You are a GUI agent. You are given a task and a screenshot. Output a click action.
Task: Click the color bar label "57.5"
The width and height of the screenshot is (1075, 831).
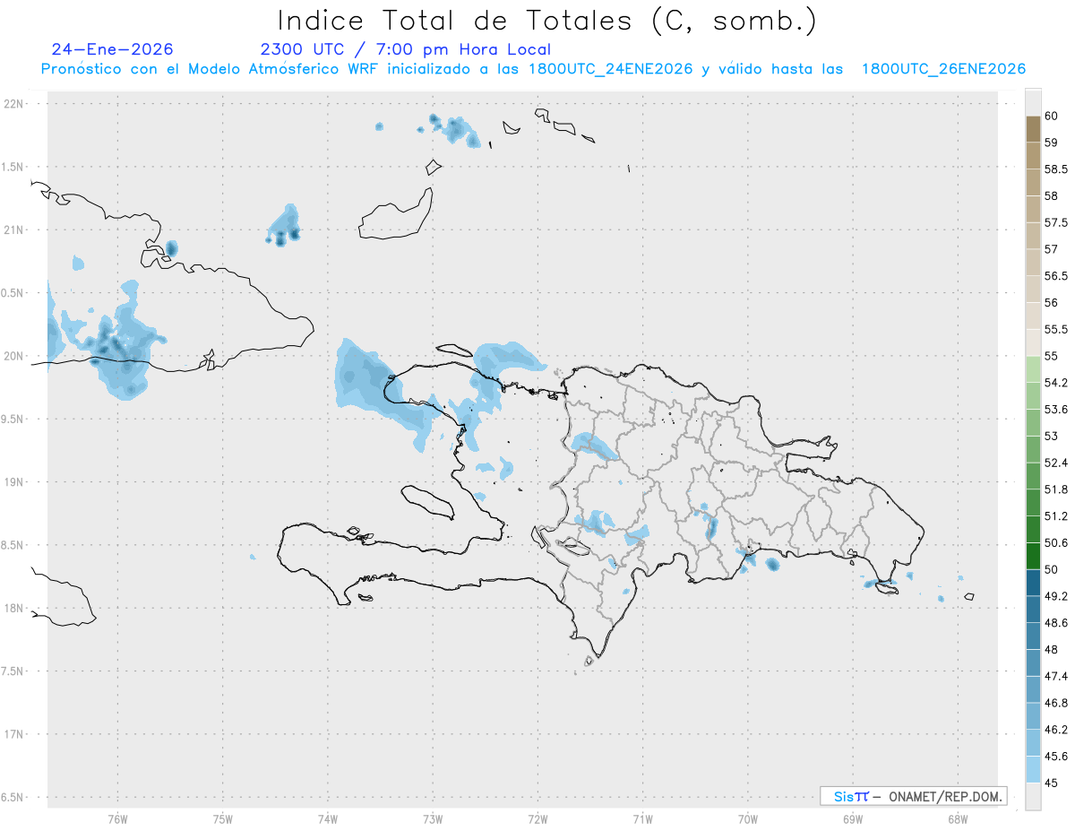(x=1056, y=222)
